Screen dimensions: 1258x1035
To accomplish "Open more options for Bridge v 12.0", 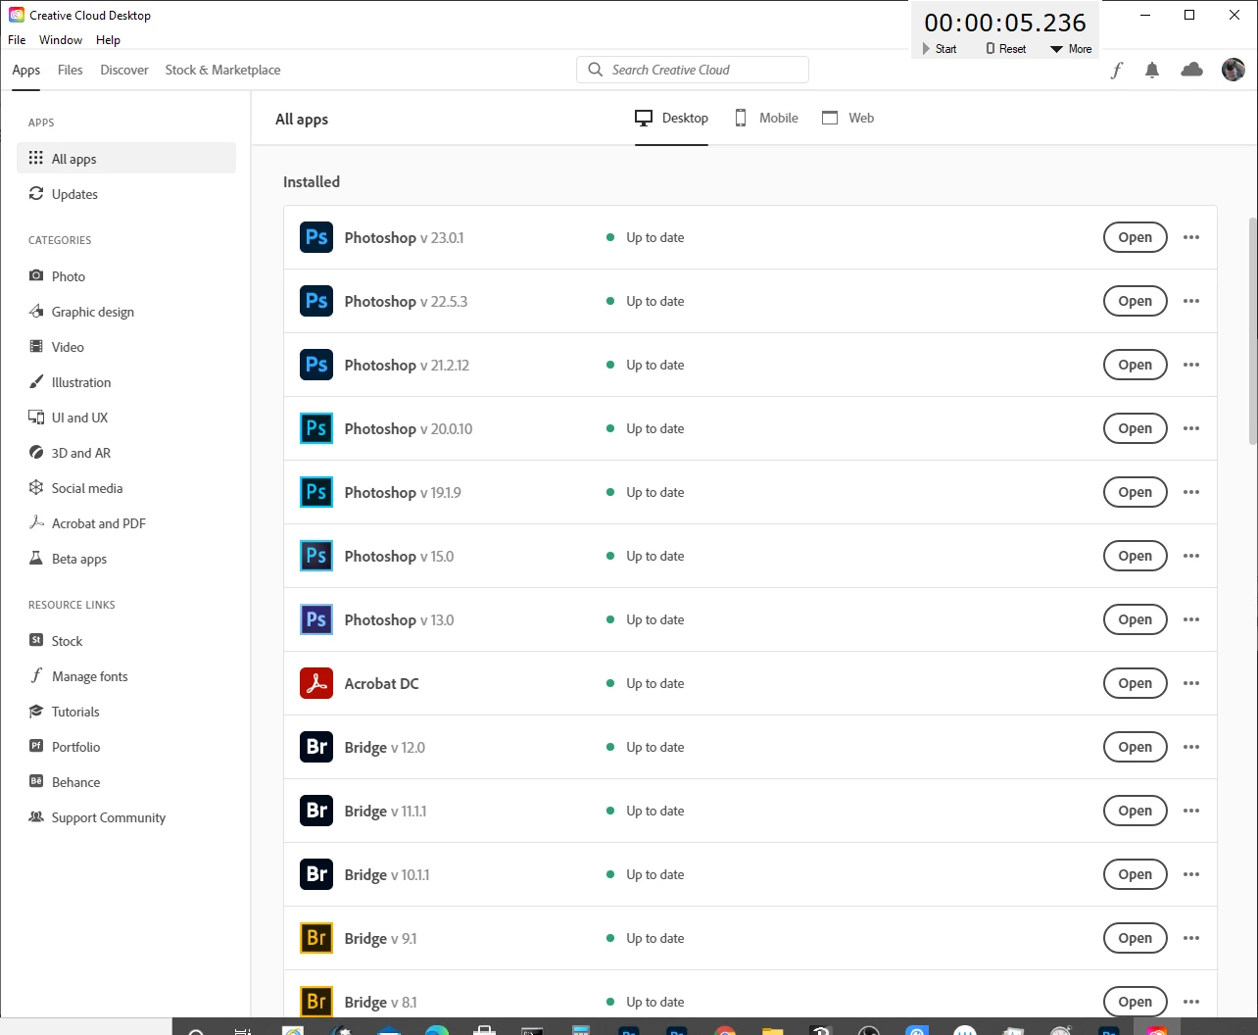I will 1191,747.
